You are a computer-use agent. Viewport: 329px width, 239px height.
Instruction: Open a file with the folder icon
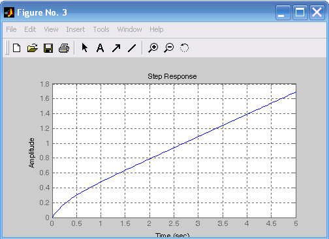[x=33, y=48]
